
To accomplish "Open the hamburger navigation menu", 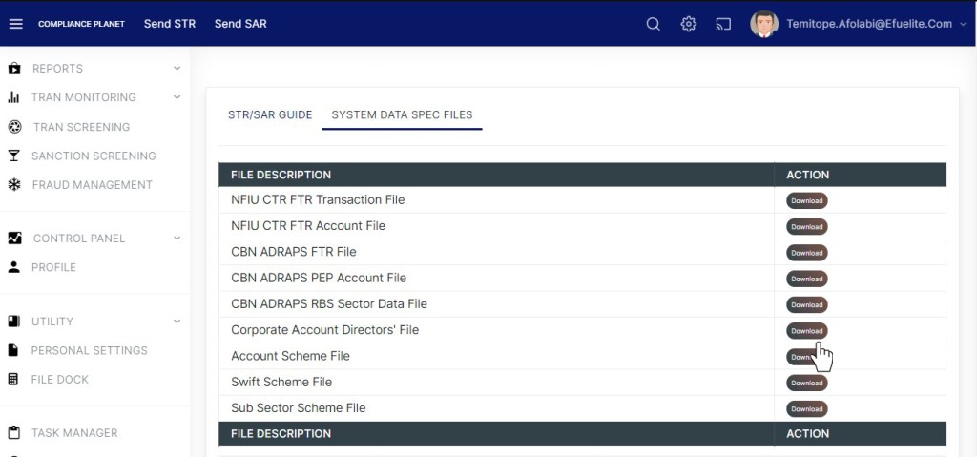I will (x=15, y=24).
